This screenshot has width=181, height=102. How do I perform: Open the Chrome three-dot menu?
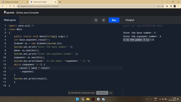pos(178,6)
